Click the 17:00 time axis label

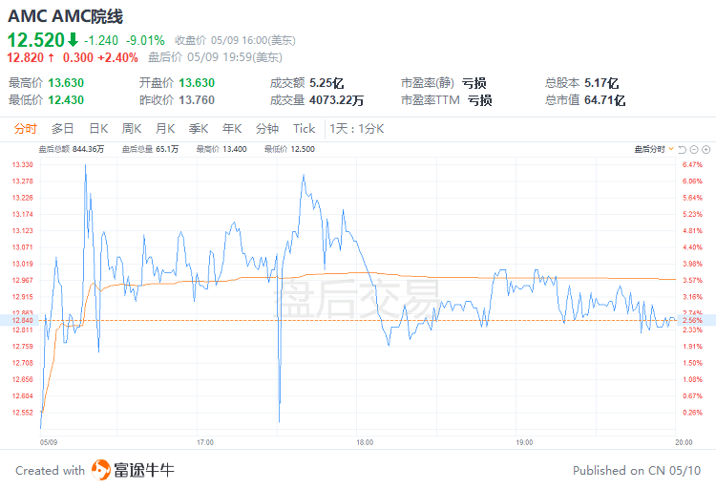tap(205, 442)
